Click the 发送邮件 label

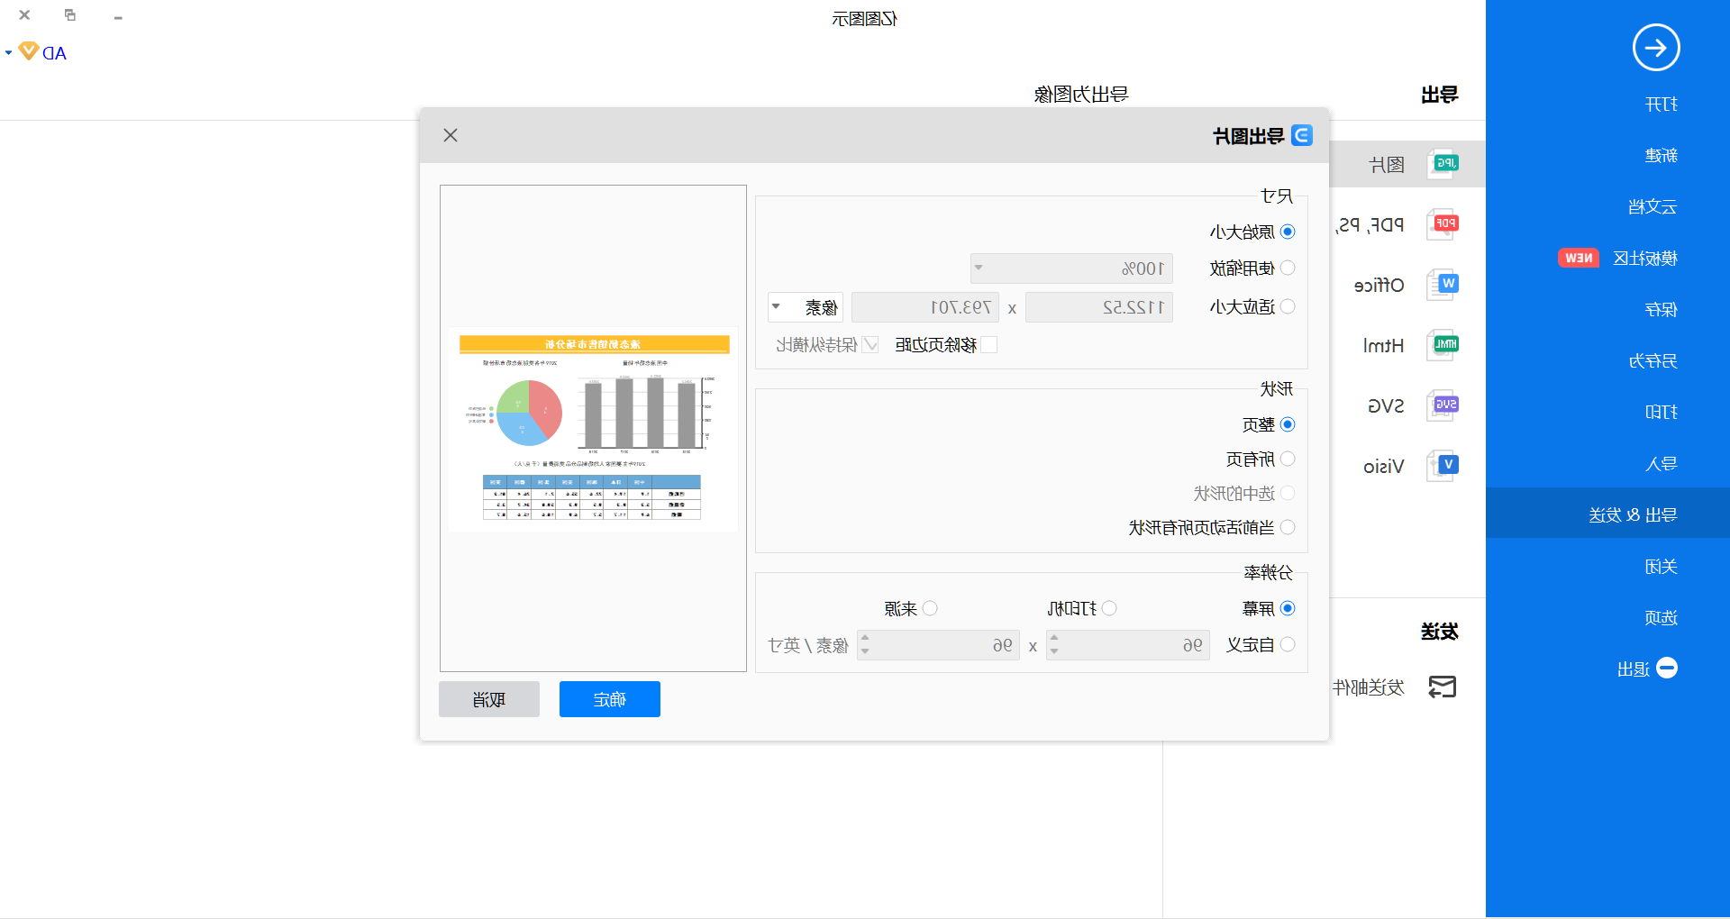1369,688
